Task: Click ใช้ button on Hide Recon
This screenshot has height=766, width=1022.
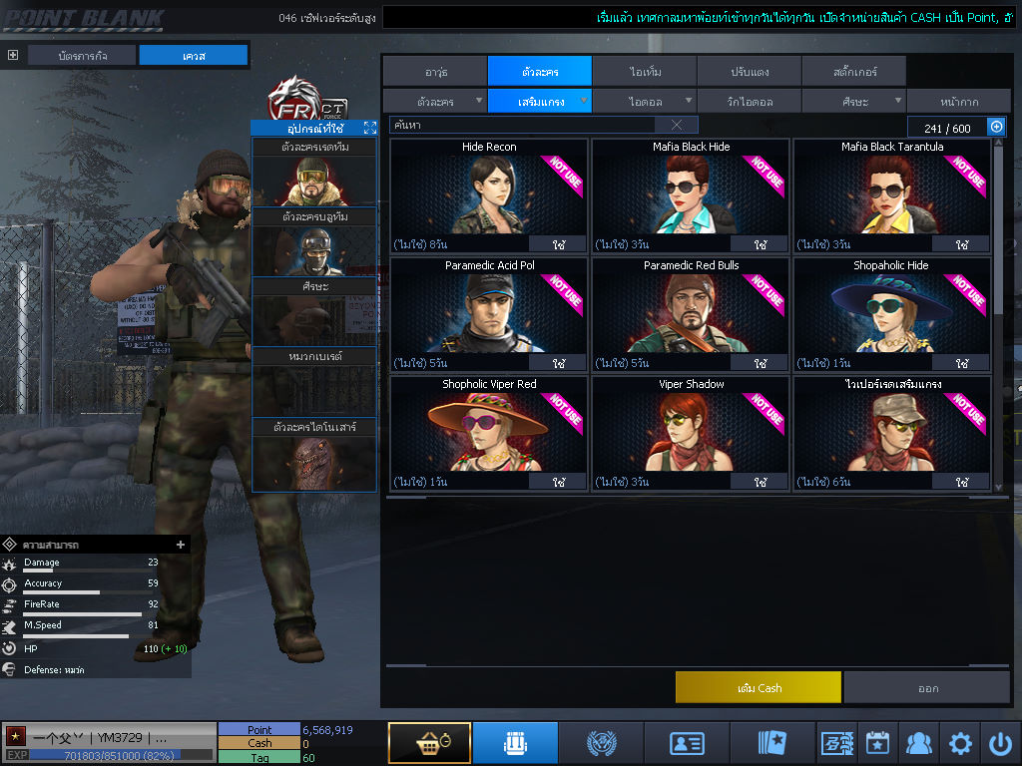Action: coord(558,244)
